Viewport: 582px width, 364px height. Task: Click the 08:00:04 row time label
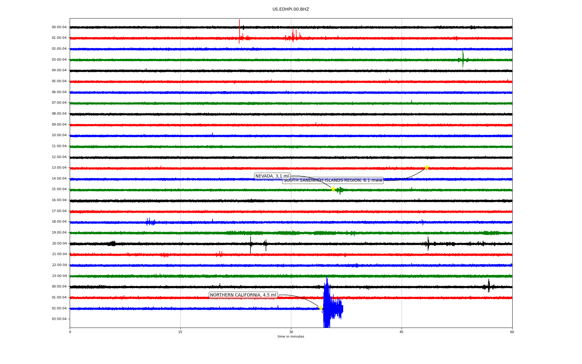point(59,114)
